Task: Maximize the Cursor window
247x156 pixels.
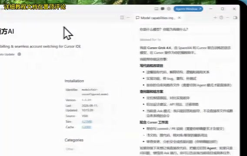Action: tap(222, 9)
